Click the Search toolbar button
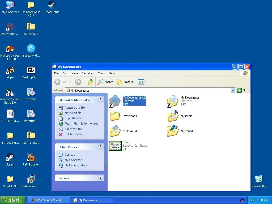272x204 pixels. (x=105, y=82)
